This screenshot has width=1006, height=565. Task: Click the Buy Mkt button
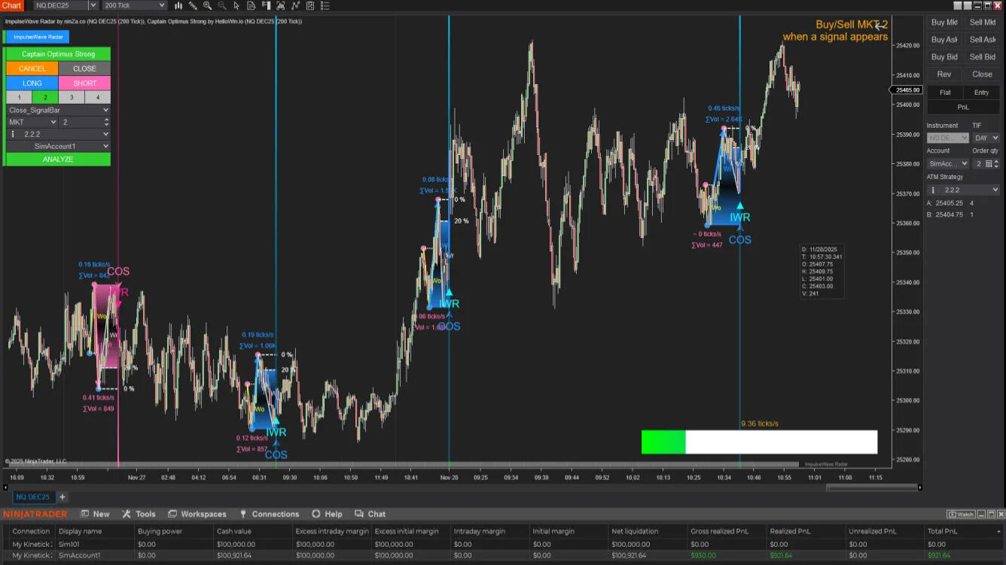[944, 23]
